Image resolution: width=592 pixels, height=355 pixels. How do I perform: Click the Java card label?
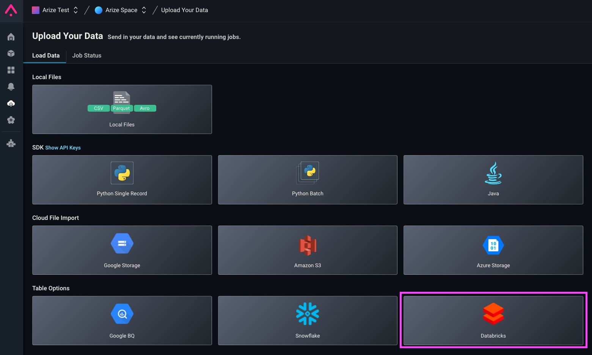point(493,193)
